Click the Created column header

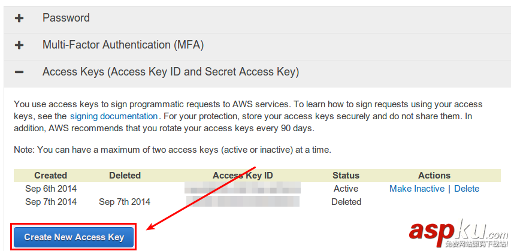pyautogui.click(x=50, y=176)
